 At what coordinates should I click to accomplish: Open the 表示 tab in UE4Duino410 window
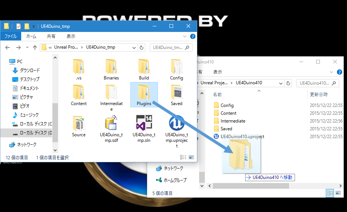(x=218, y=72)
